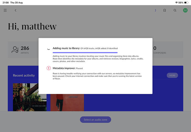The height and width of the screenshot is (132, 191).
Task: Open search with the magnifier icon
Action: tap(175, 10)
